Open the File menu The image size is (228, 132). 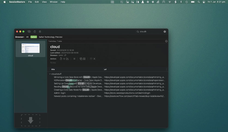pyautogui.click(x=30, y=2)
